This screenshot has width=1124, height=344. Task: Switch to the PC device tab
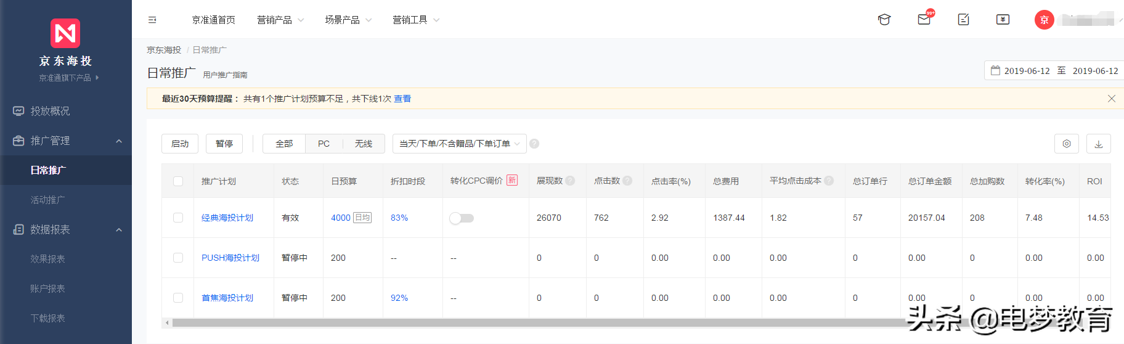pyautogui.click(x=324, y=144)
